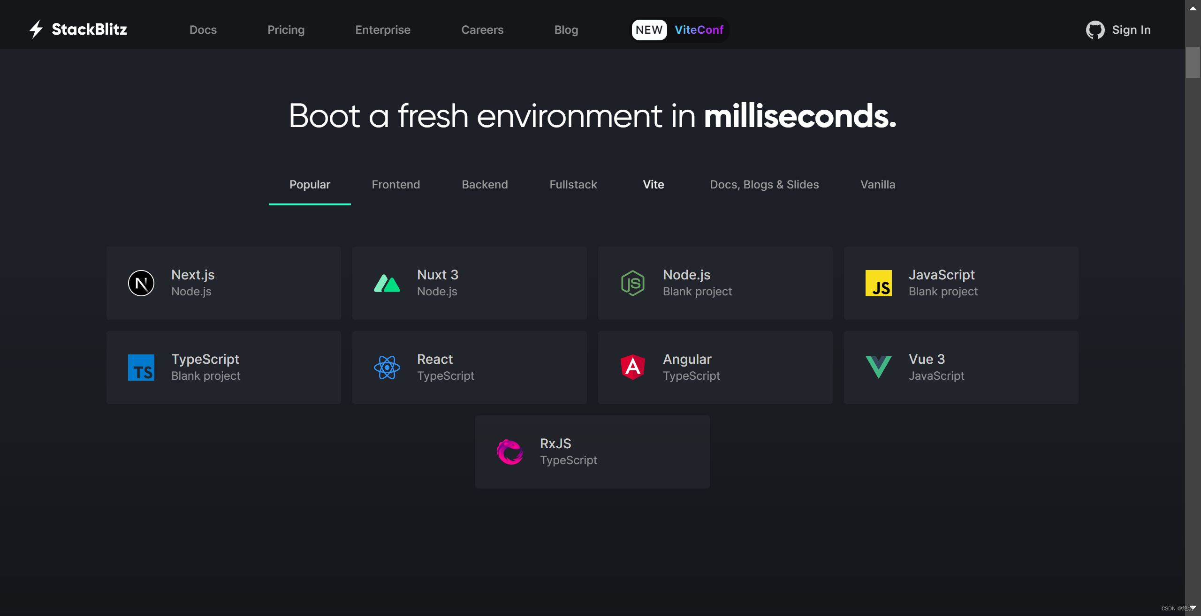This screenshot has width=1201, height=616.
Task: Switch to the Backend tab
Action: point(485,184)
